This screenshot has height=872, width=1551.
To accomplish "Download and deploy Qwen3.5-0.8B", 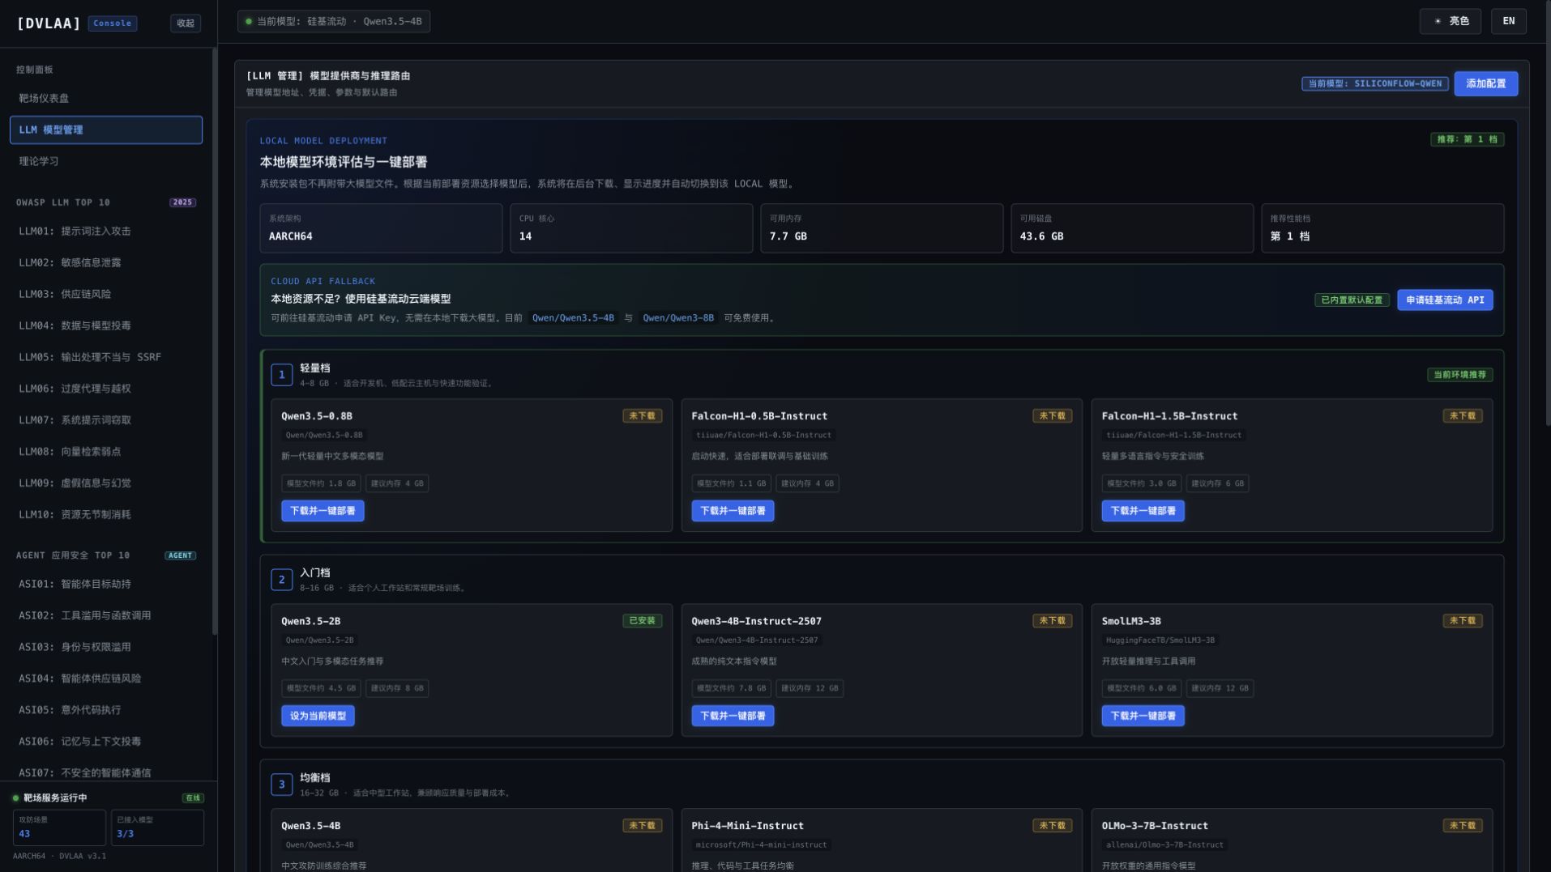I will pos(323,511).
